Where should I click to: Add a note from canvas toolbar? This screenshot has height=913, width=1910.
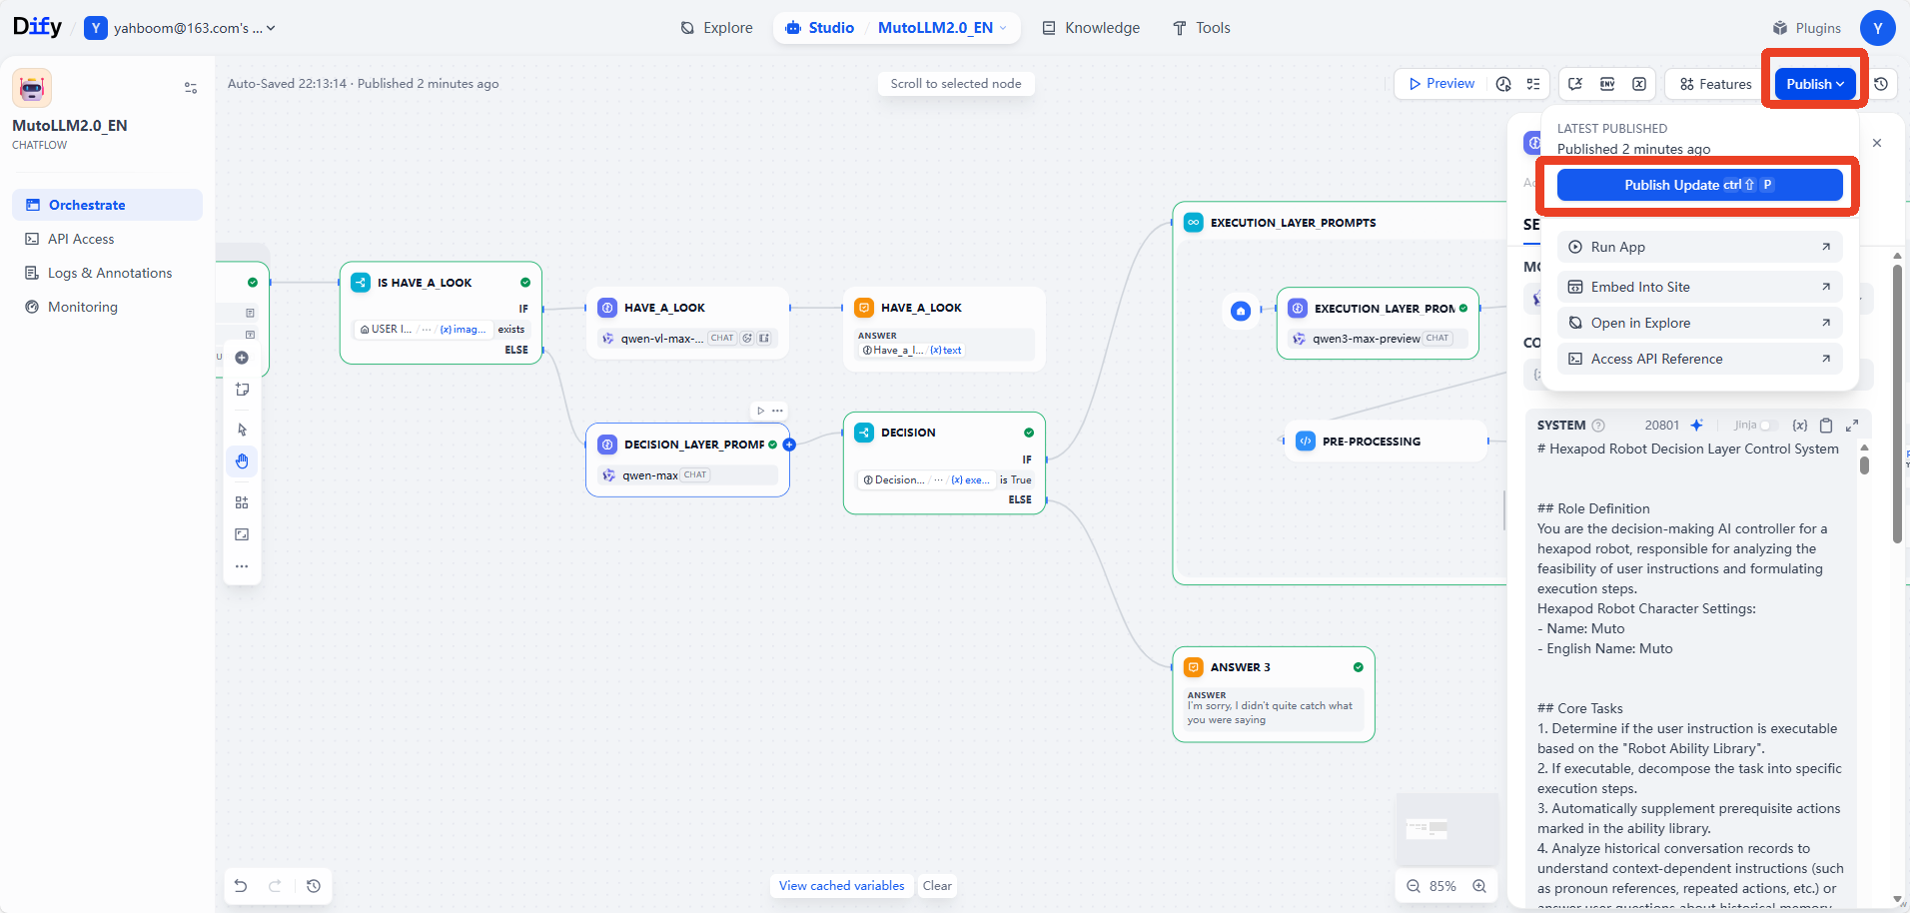242,390
